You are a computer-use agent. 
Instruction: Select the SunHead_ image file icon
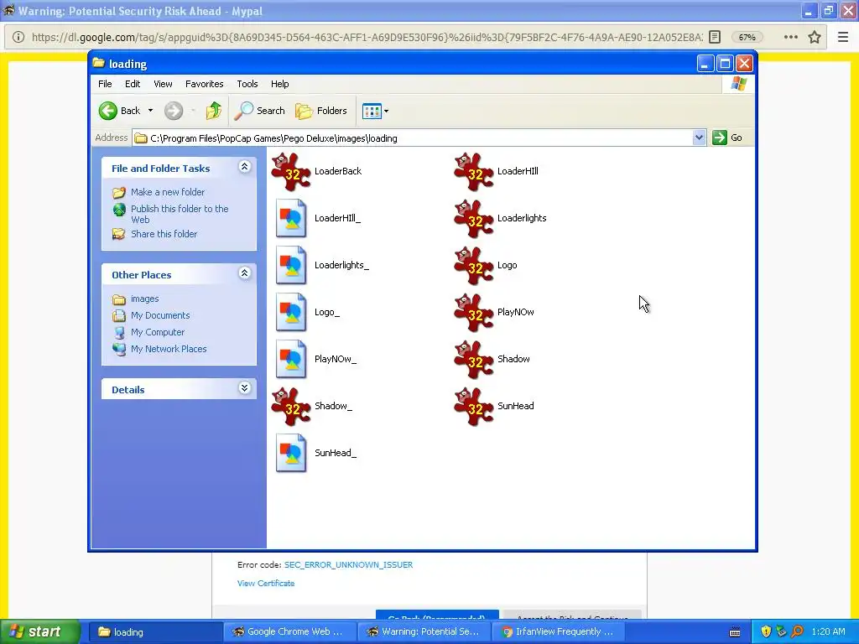(291, 453)
